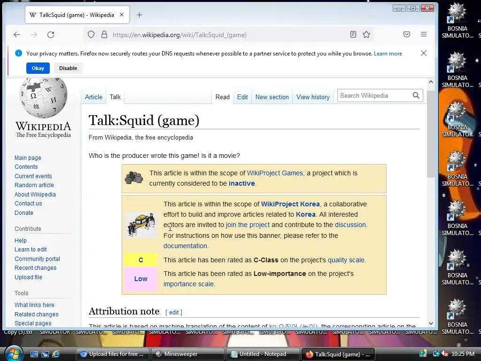Open the Community portal link
Viewport: 481px width, 361px height.
[x=38, y=259]
